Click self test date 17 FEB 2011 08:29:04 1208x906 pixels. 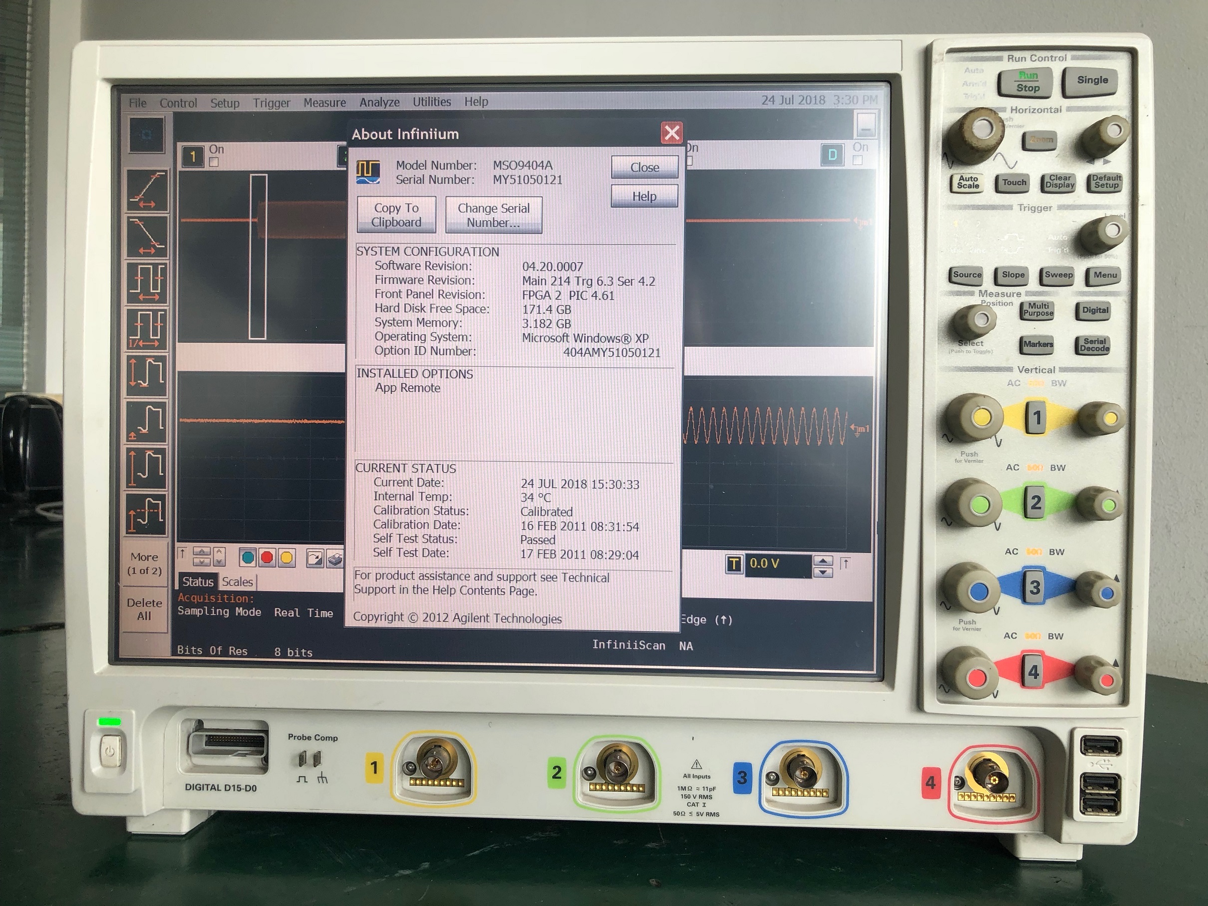tap(580, 555)
